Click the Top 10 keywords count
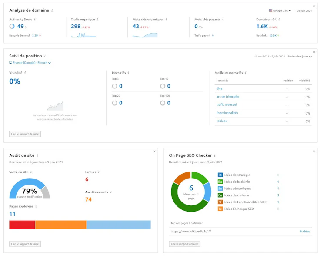This screenshot has height=256, width=320. pos(169,86)
